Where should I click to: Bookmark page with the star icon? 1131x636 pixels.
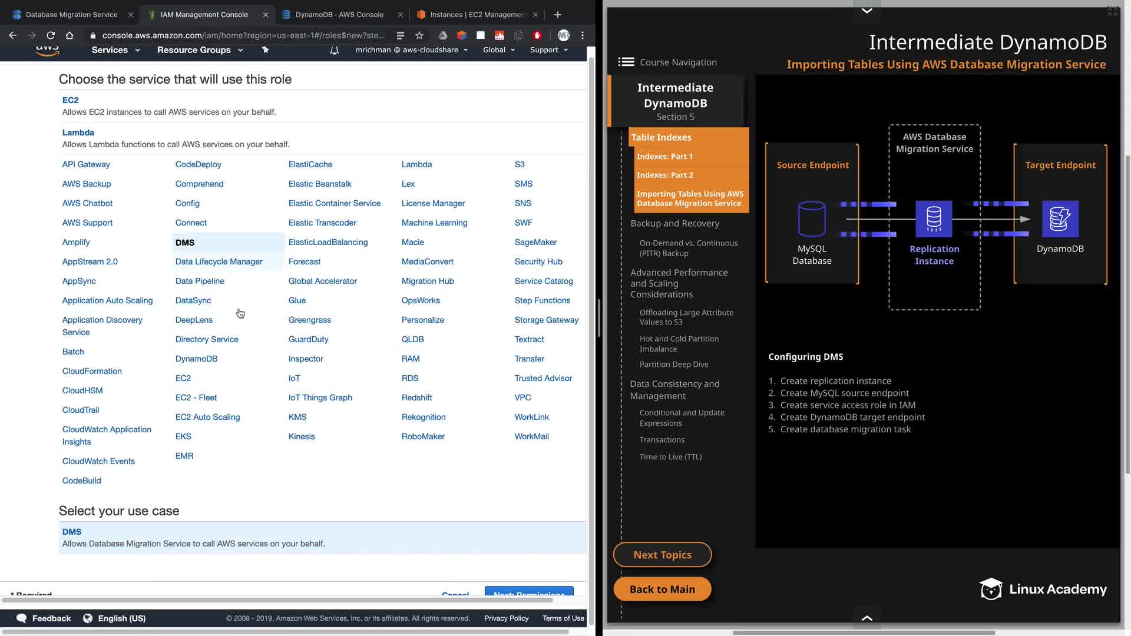coord(419,35)
